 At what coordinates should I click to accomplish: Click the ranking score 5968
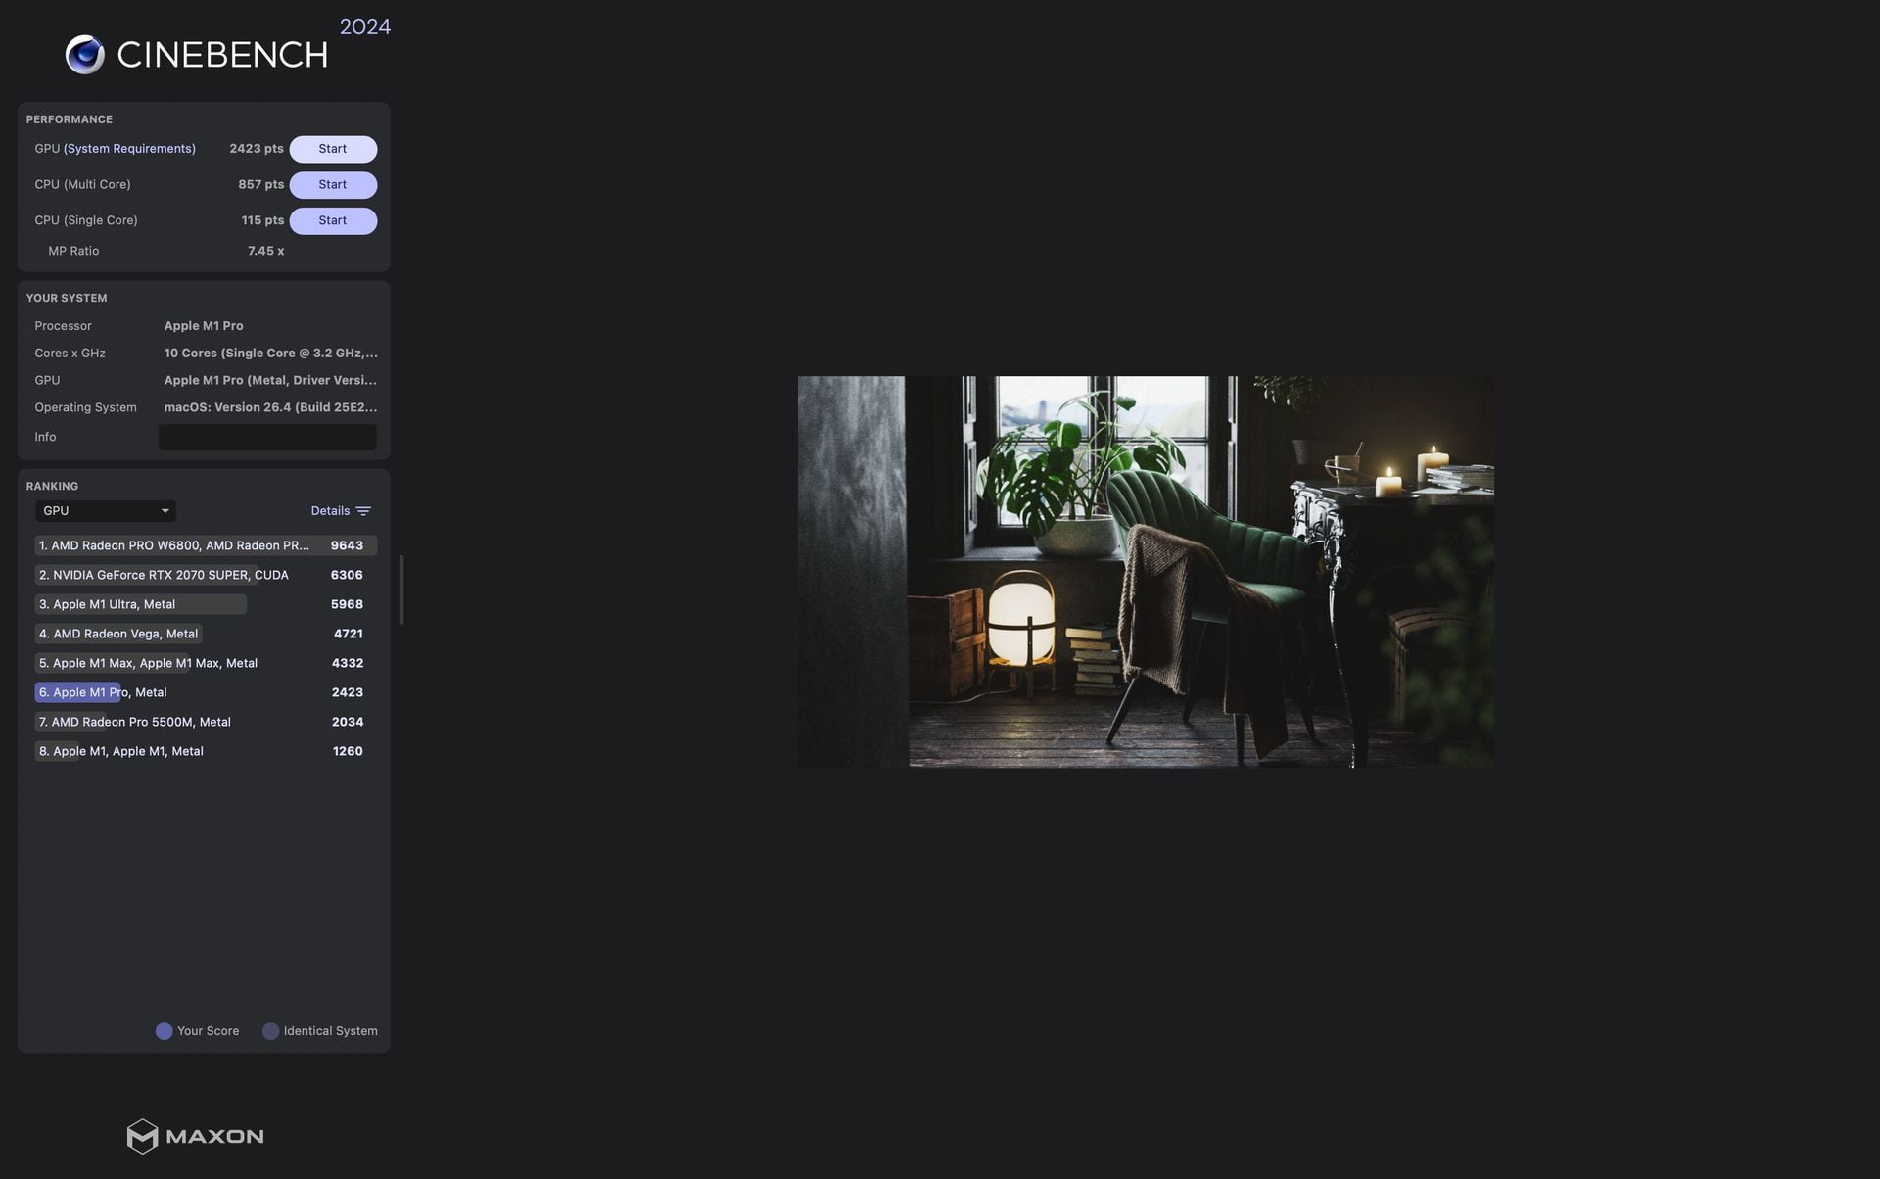pyautogui.click(x=347, y=604)
